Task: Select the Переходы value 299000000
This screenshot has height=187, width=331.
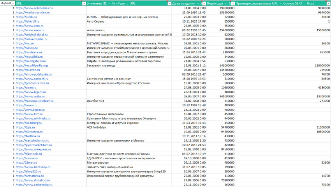Action: tap(220, 8)
